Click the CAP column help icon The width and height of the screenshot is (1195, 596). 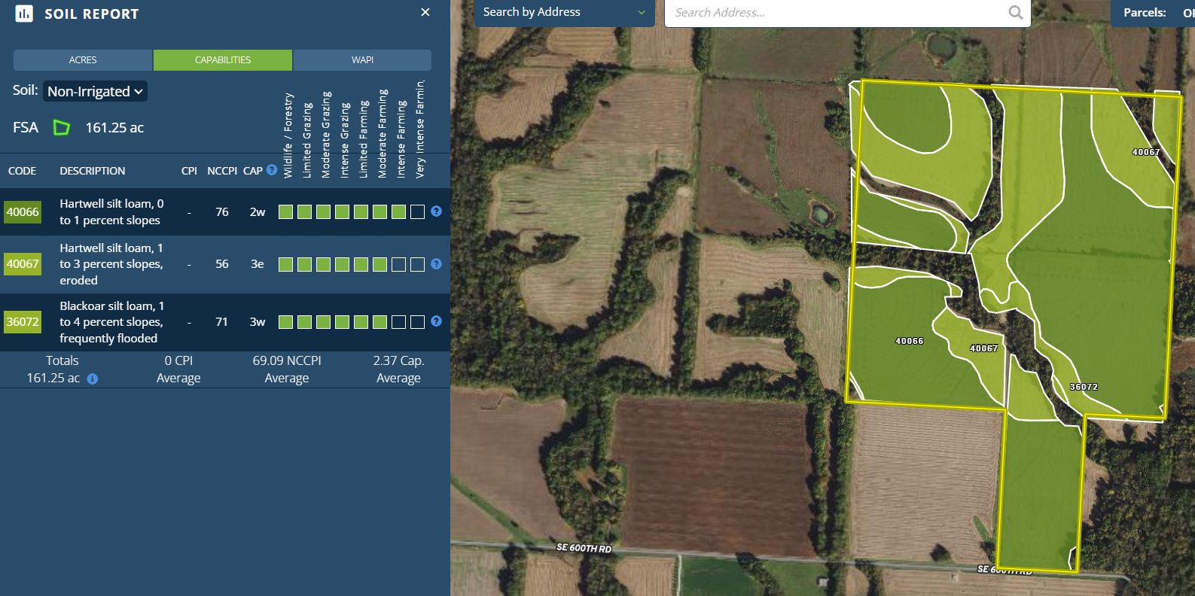(x=272, y=170)
